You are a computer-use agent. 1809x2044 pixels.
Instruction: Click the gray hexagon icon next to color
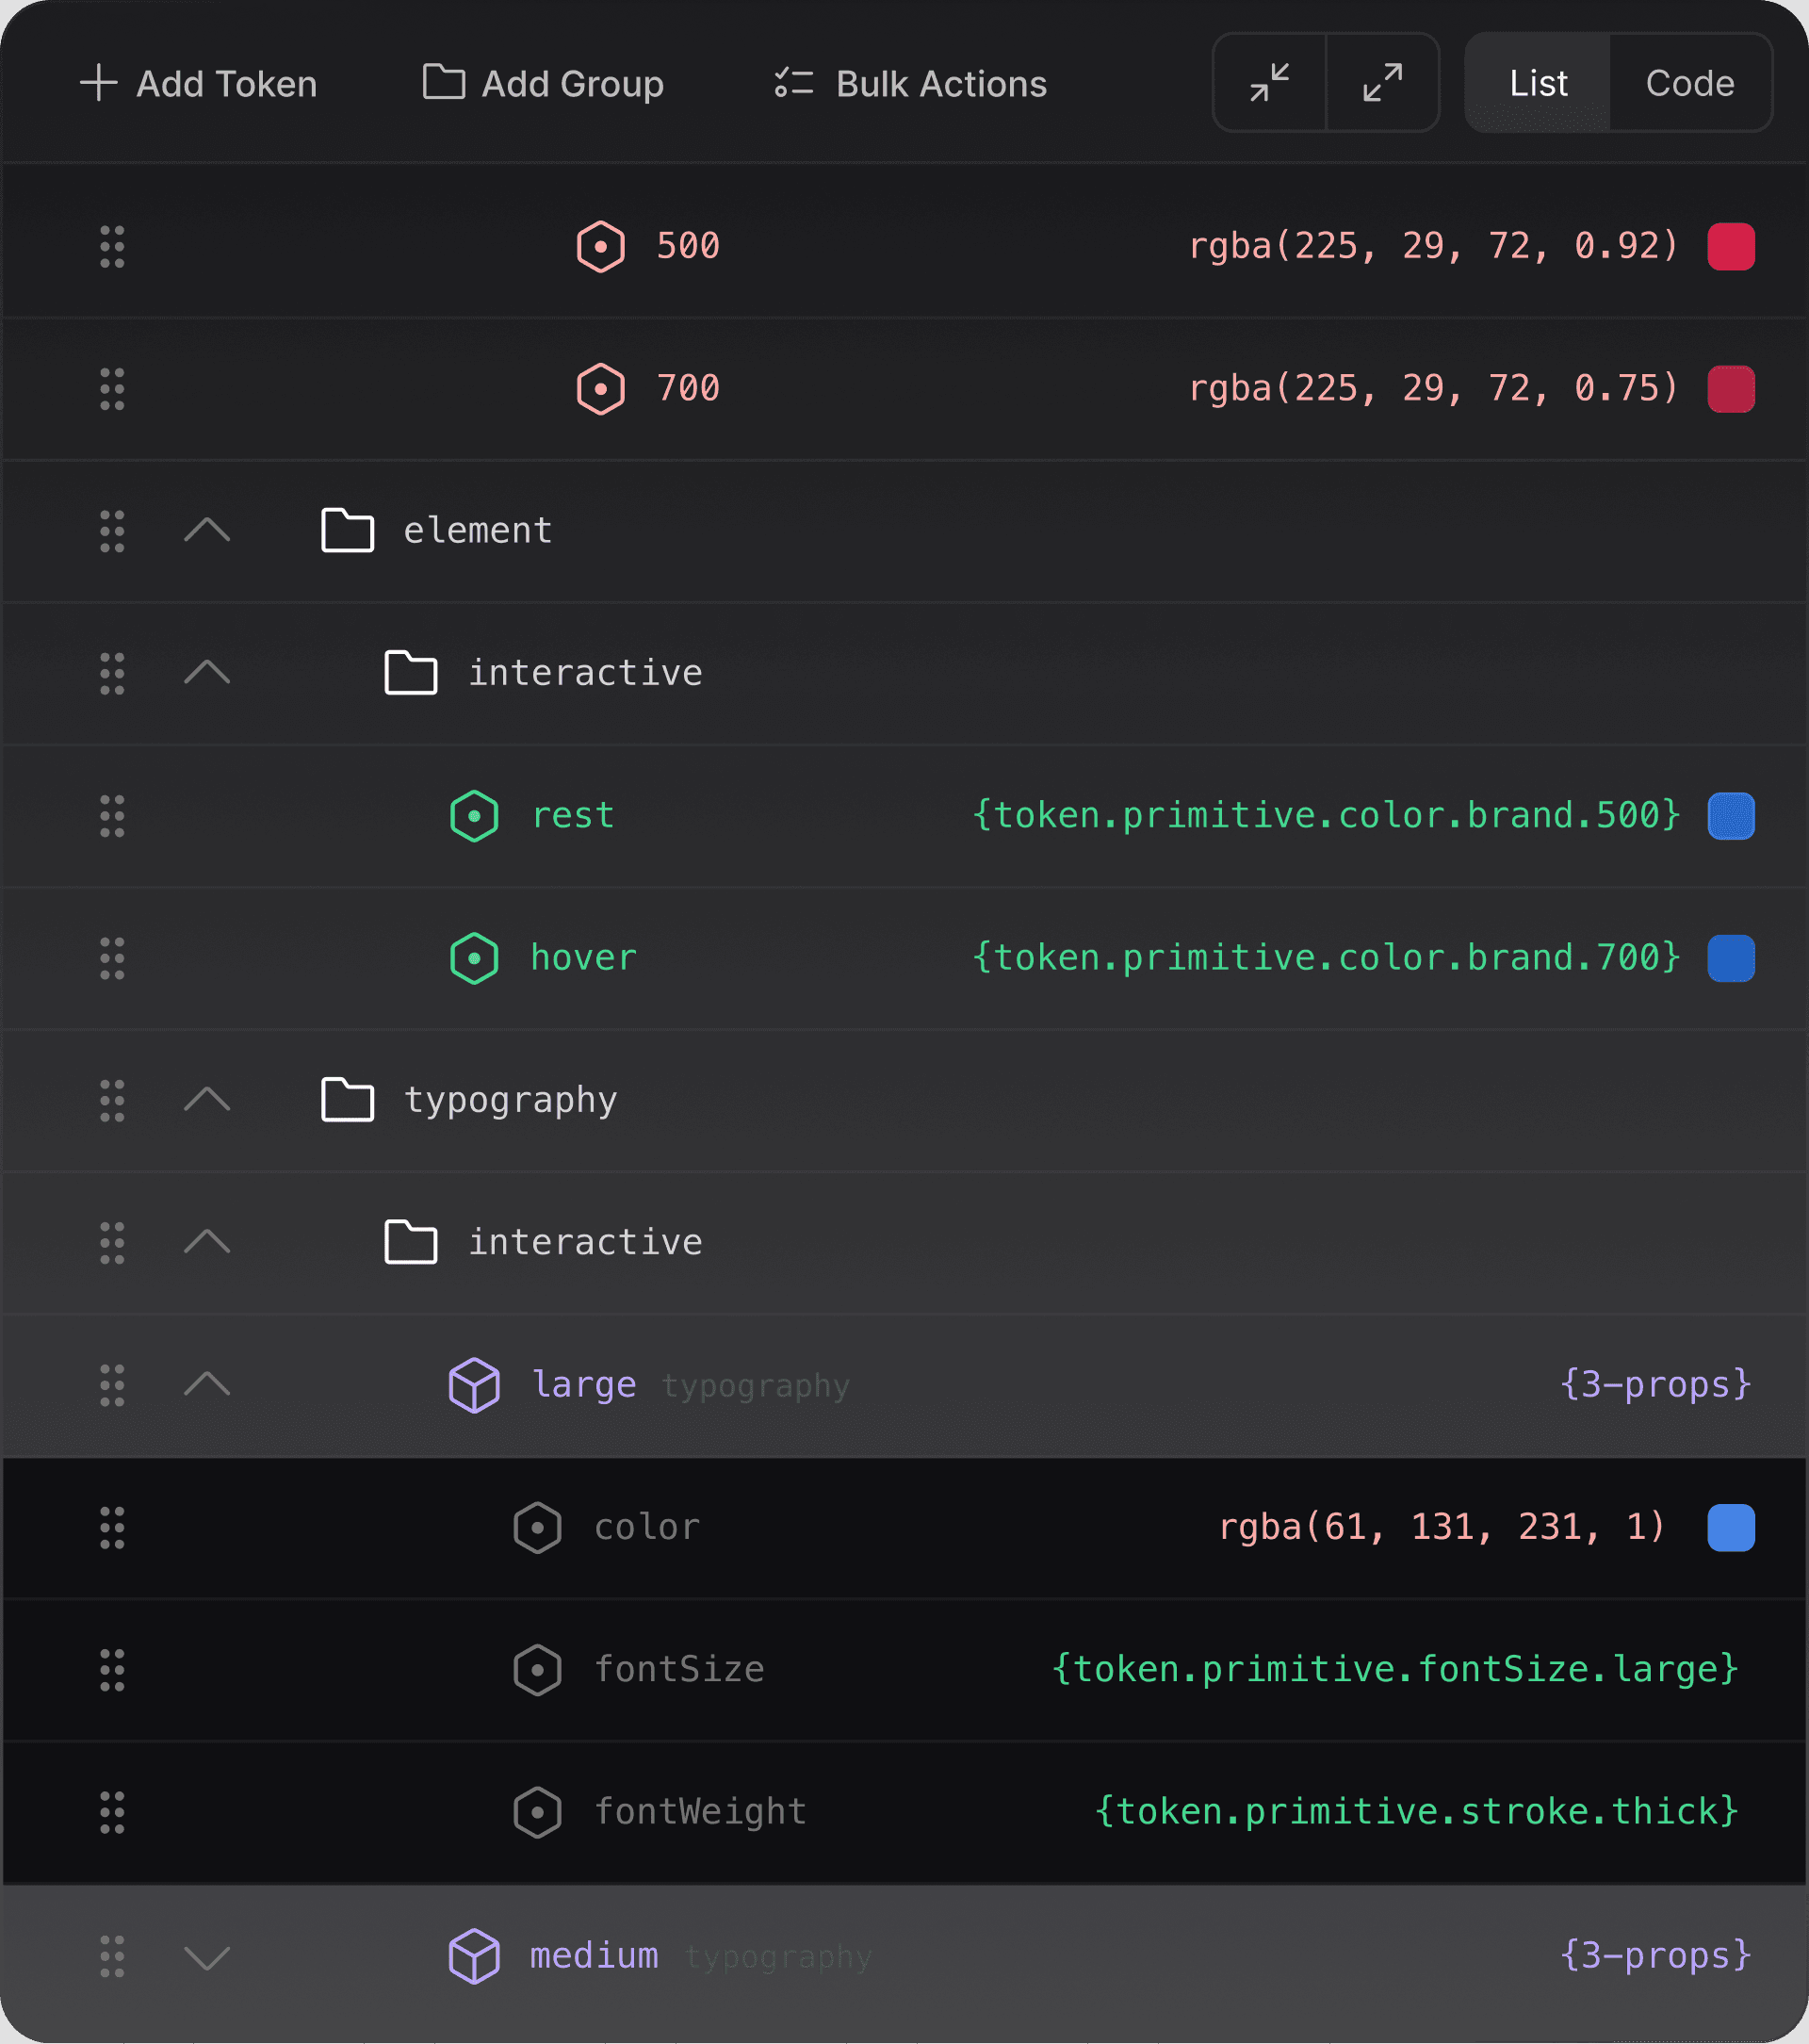pos(537,1528)
